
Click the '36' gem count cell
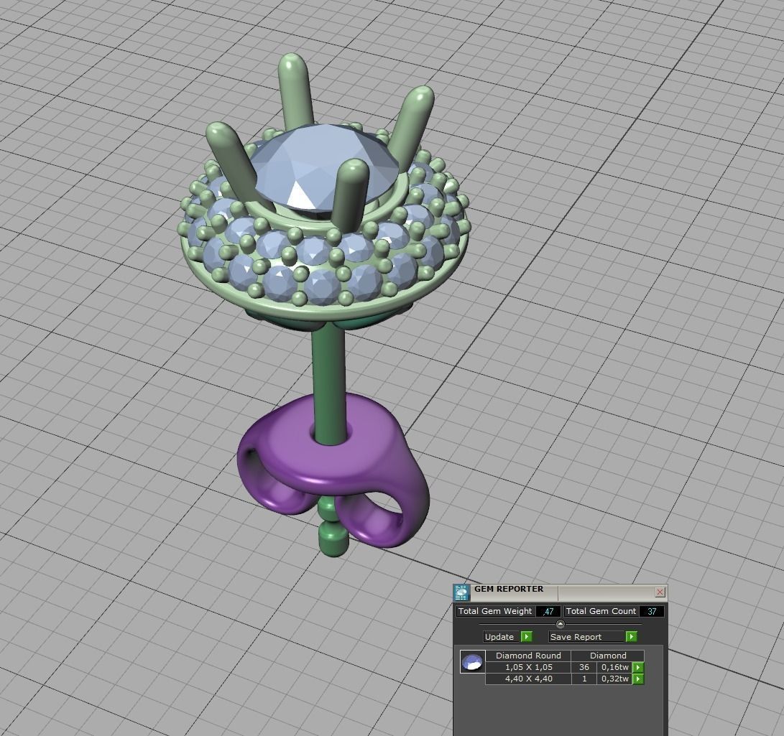click(584, 668)
